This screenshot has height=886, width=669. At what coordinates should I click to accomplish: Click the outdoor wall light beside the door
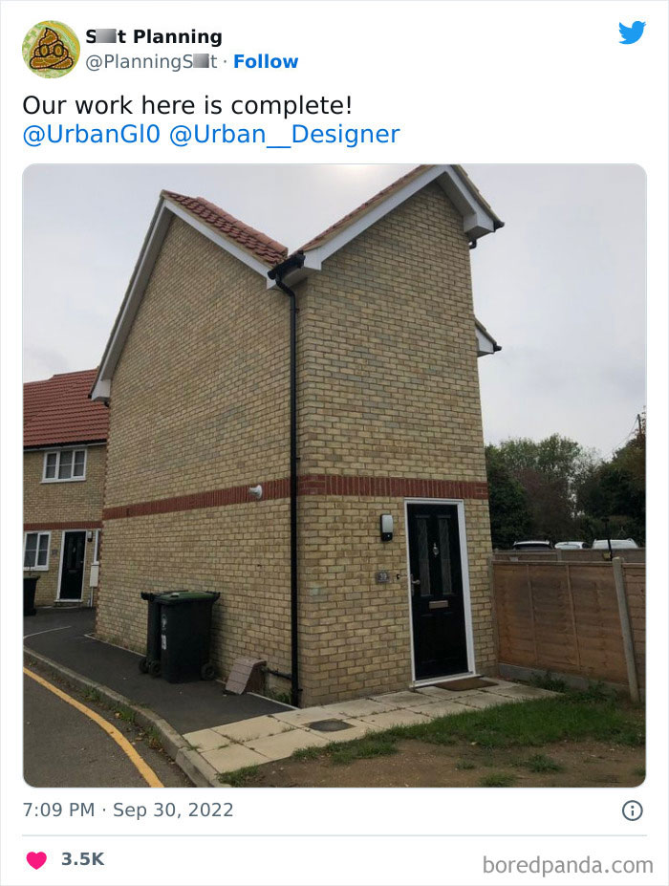[x=387, y=527]
